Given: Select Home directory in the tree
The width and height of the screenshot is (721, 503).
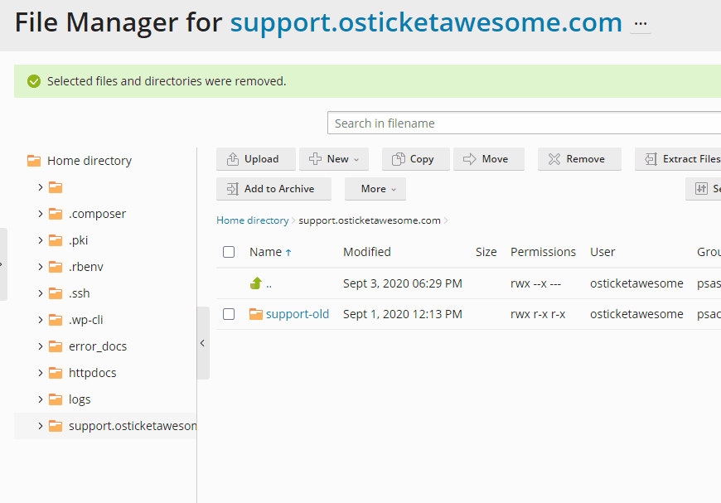Looking at the screenshot, I should [x=90, y=161].
